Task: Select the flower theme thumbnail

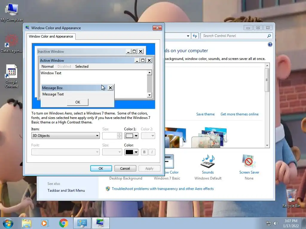Action: 209,137
